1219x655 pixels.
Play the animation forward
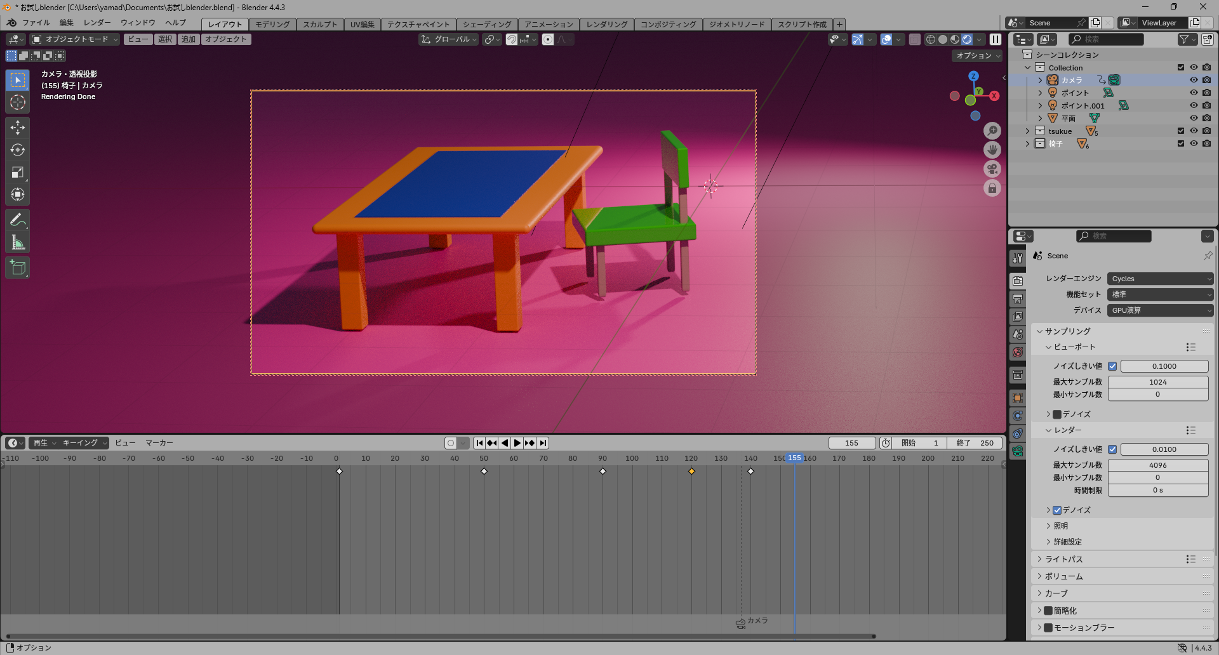517,443
